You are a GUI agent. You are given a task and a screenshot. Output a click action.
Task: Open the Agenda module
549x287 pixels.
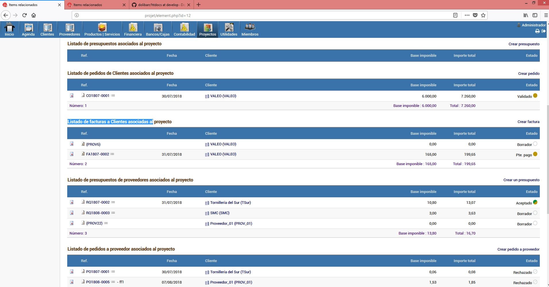click(28, 29)
